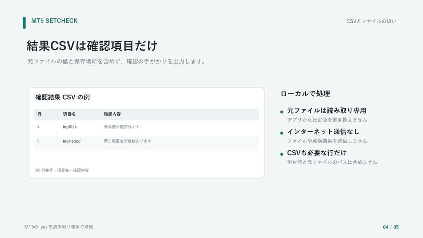423x238 pixels.
Task: Click the '保存値が範囲外です' cell
Action: tap(122, 127)
